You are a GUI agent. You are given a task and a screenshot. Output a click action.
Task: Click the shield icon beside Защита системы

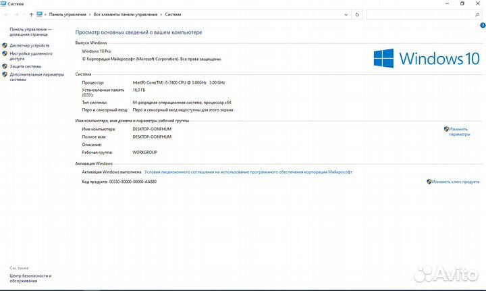pyautogui.click(x=5, y=66)
